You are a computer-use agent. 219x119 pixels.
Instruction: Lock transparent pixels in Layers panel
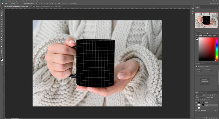pos(199,100)
